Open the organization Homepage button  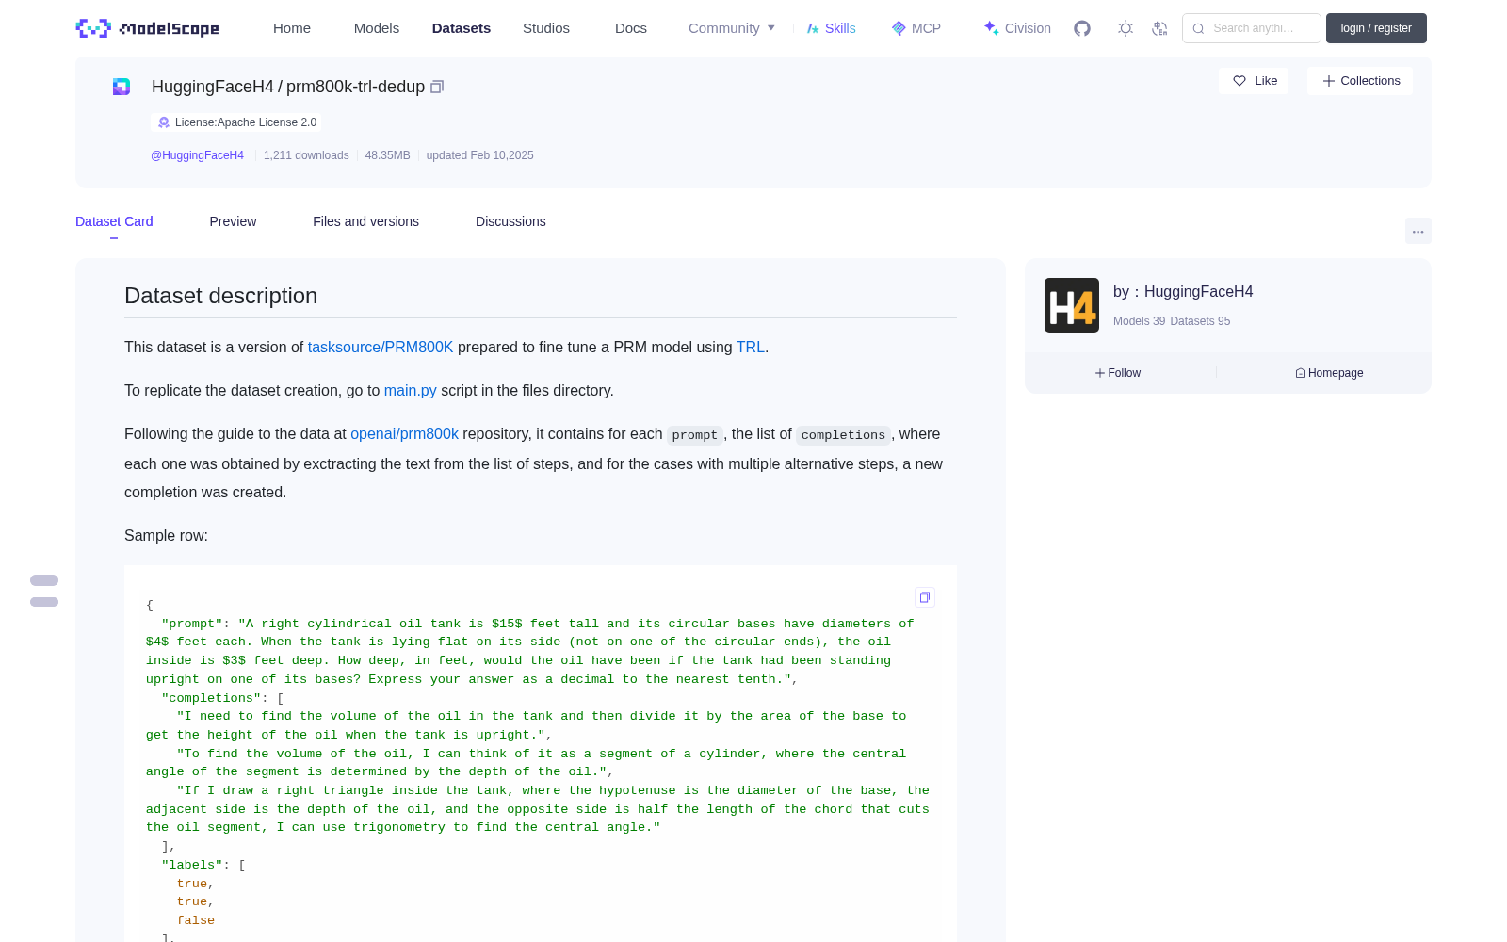tap(1329, 373)
